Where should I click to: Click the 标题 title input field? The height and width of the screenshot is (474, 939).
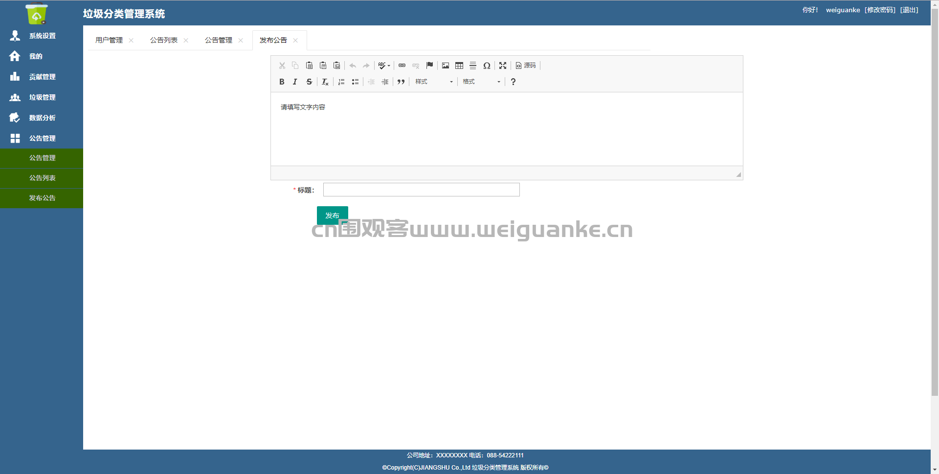tap(422, 190)
